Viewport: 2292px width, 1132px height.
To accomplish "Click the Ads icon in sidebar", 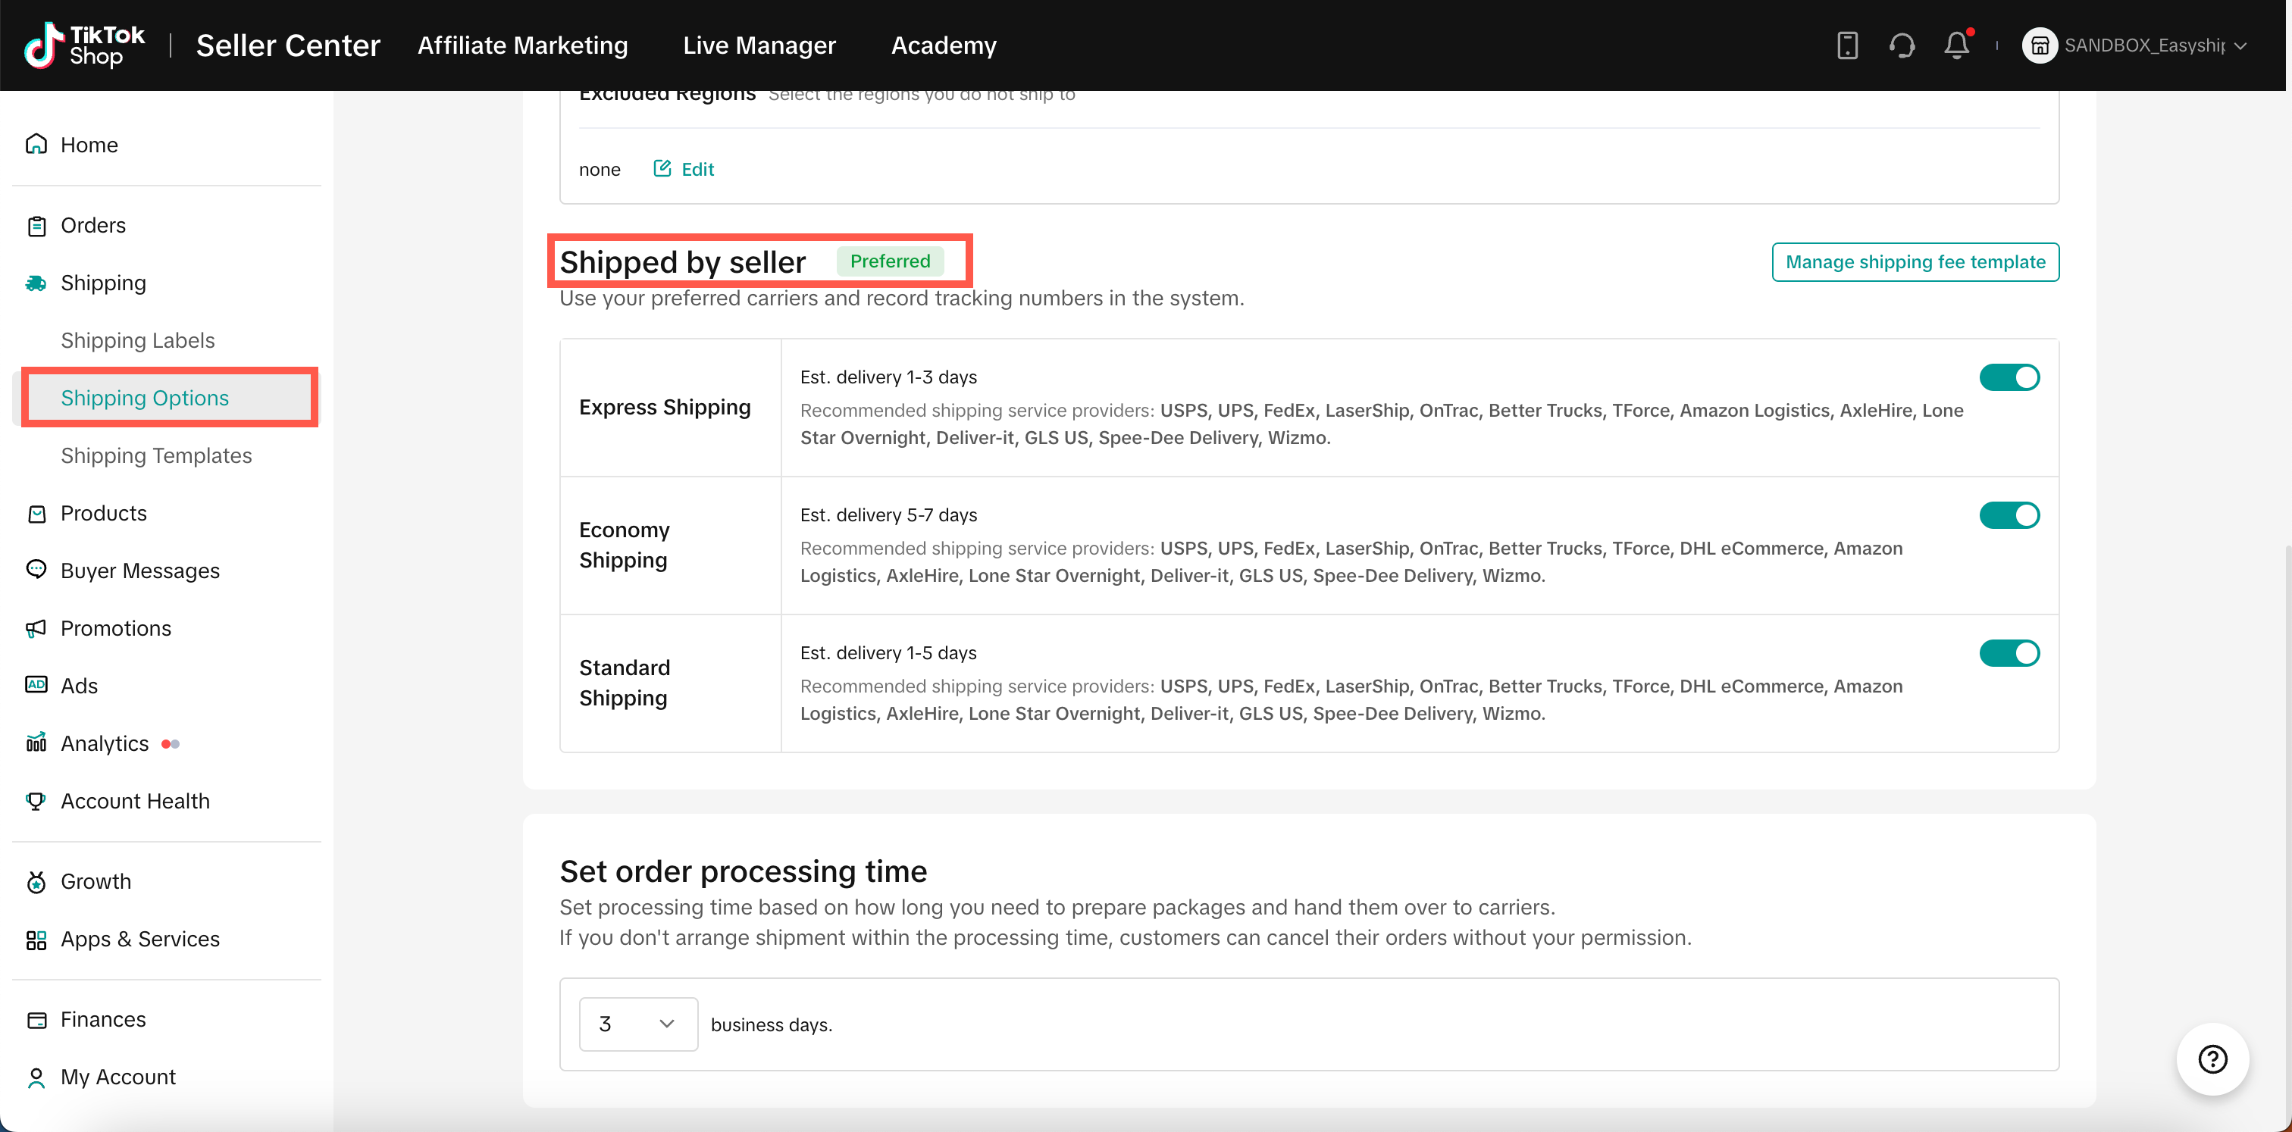I will click(36, 685).
